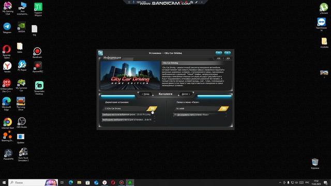331x186 pixels.
Task: Open the Euro Truck Simulator 2 shortcut
Action: click(x=23, y=154)
